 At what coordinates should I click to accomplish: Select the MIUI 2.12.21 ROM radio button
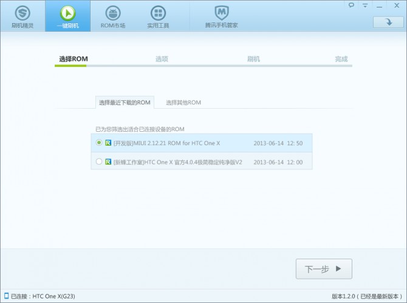pyautogui.click(x=99, y=143)
